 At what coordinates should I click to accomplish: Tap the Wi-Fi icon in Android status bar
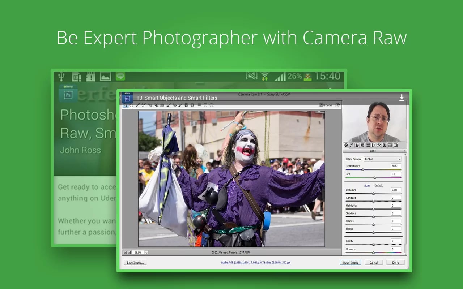[265, 76]
